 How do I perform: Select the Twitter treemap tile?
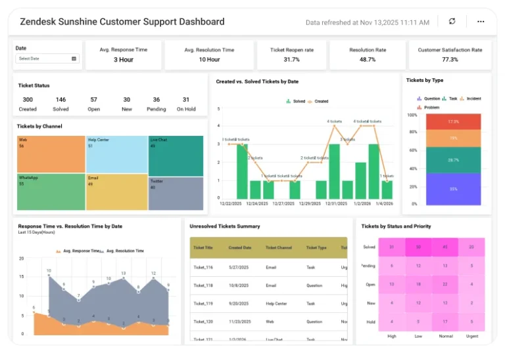[176, 194]
